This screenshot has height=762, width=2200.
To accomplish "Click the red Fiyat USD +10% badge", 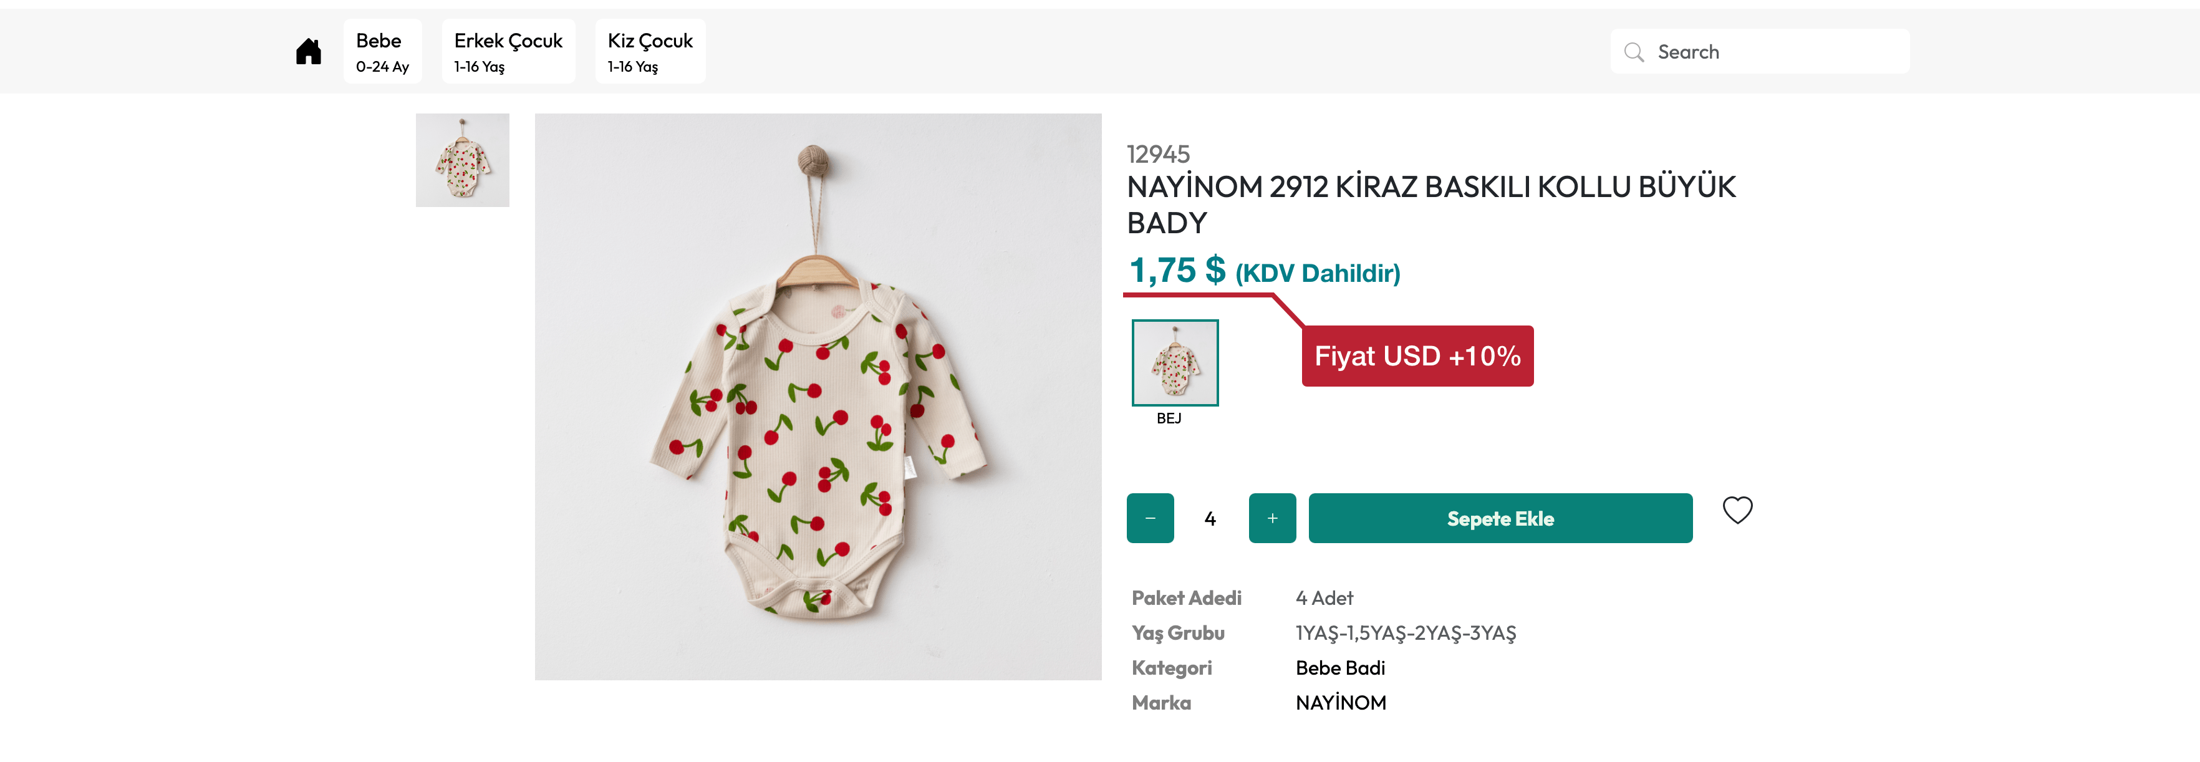I will click(x=1417, y=355).
